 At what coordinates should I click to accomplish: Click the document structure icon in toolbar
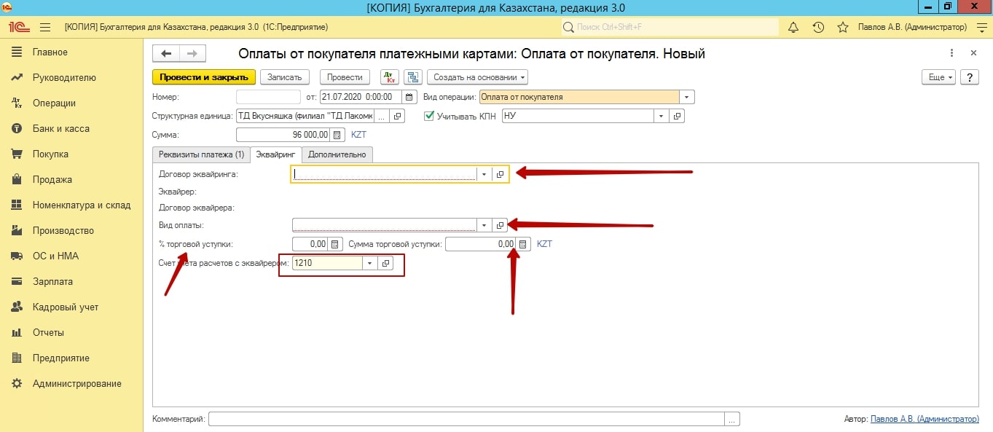click(413, 77)
